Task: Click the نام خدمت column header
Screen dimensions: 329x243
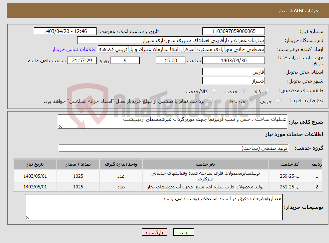Action: [x=205, y=164]
